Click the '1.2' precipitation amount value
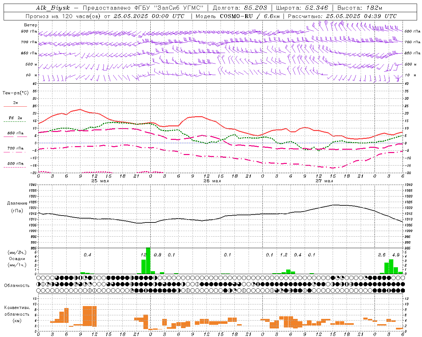 284,255
